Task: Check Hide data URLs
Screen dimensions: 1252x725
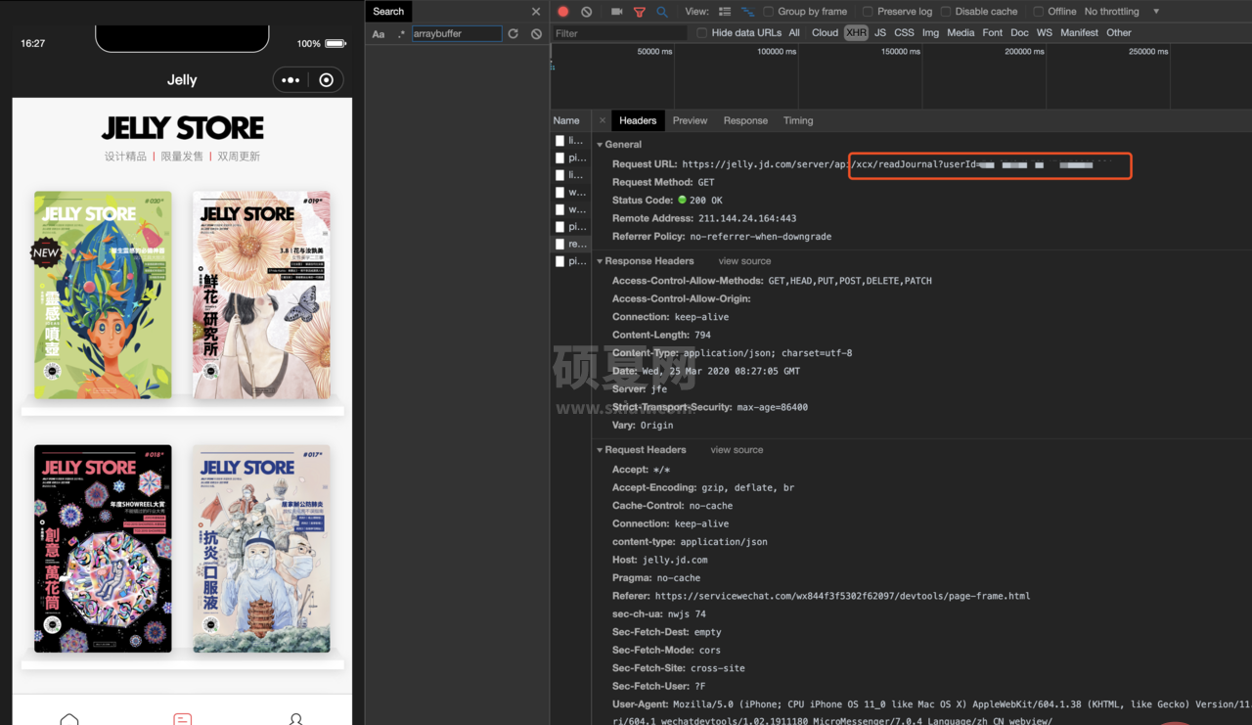Action: [x=702, y=33]
